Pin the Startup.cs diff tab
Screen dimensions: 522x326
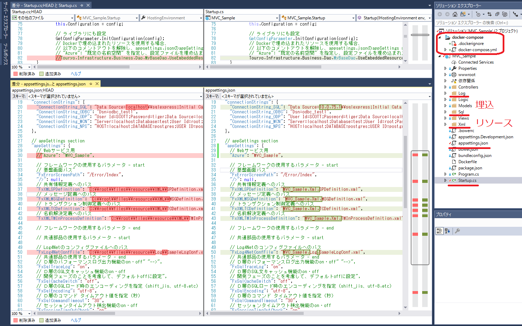point(82,6)
